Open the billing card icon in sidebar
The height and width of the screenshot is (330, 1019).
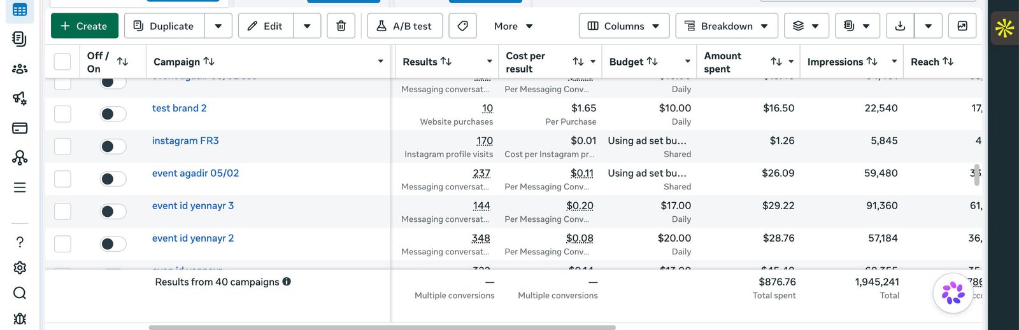(20, 128)
